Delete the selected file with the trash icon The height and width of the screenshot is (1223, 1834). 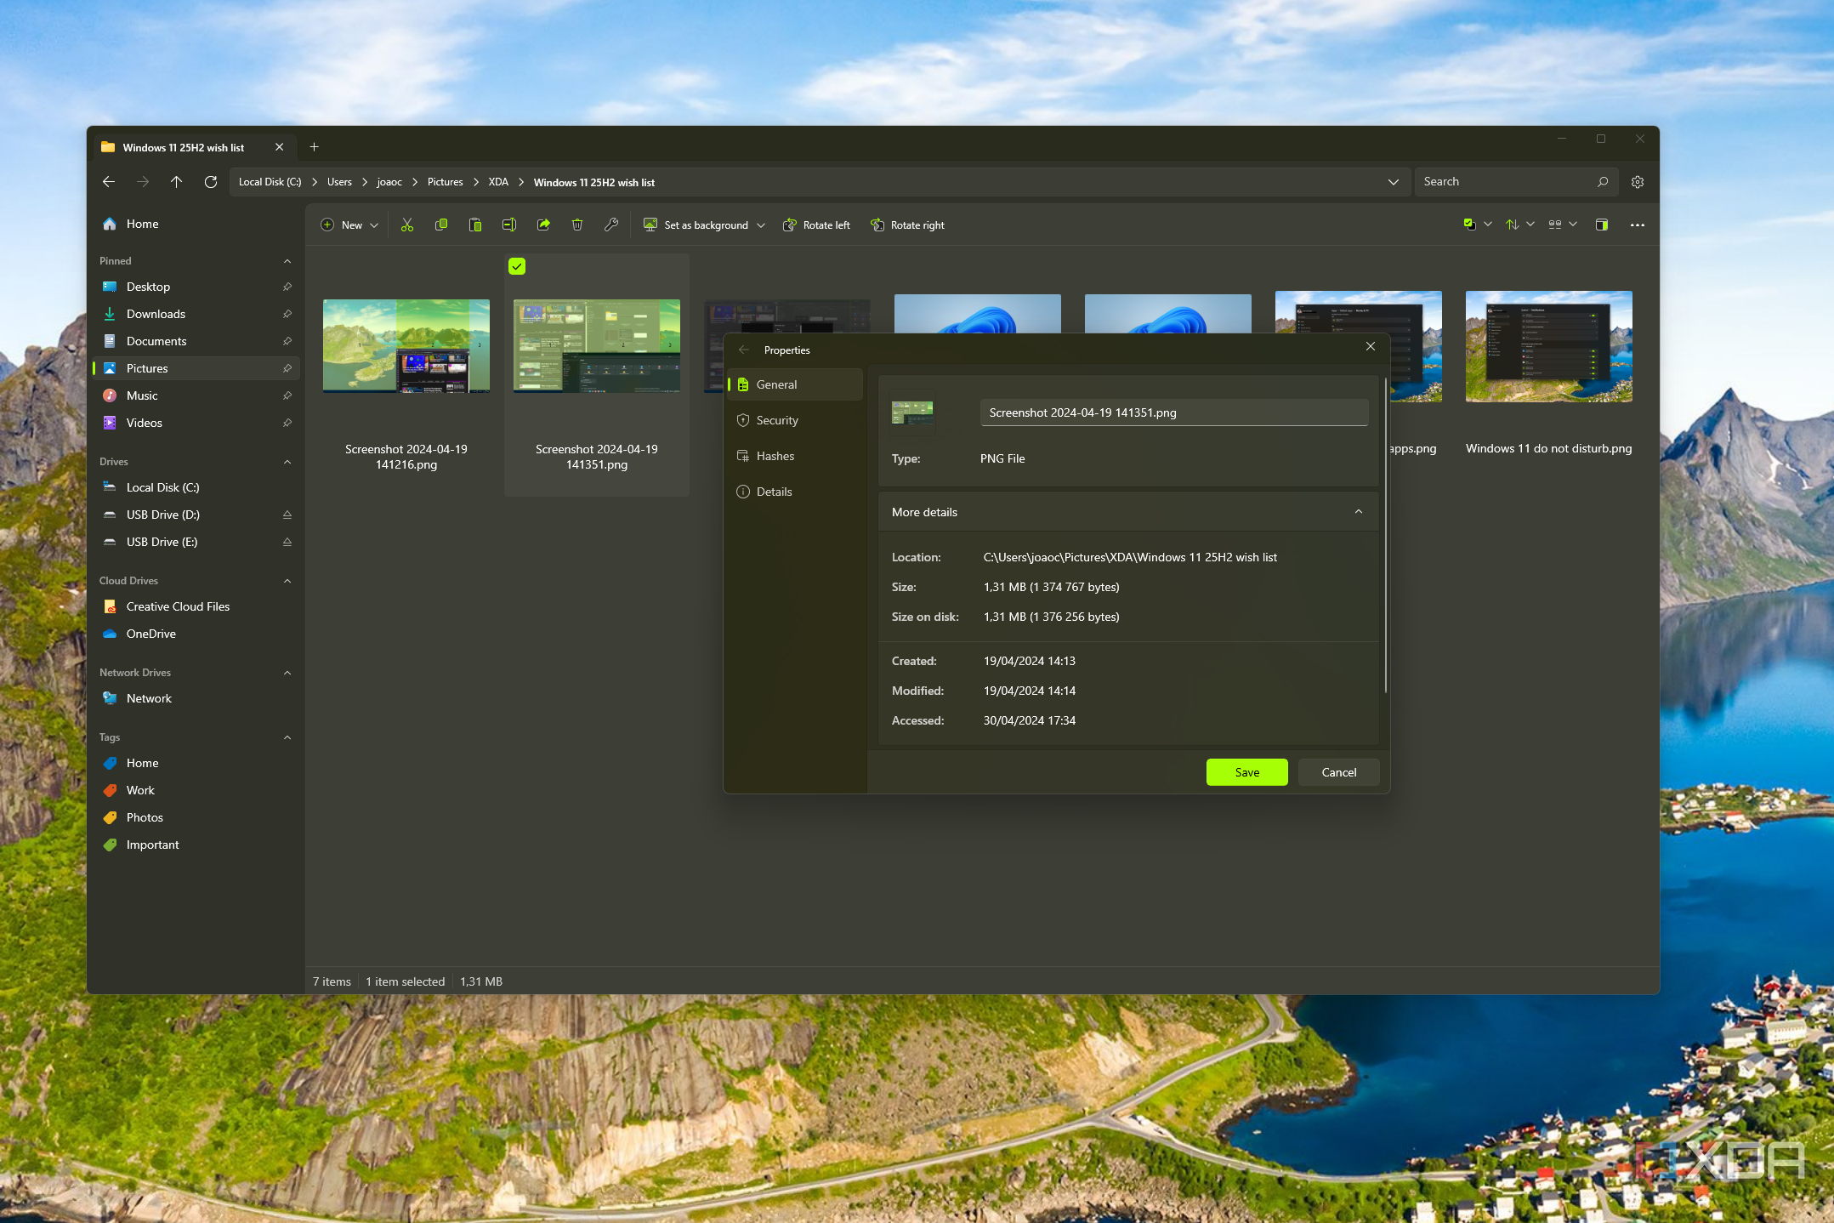click(x=577, y=225)
